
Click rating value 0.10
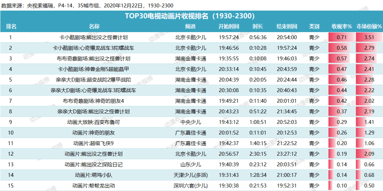342,186
